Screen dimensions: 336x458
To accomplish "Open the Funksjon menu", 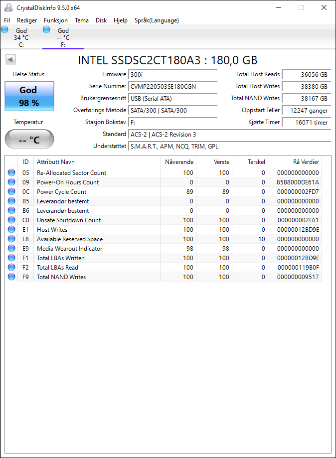I will [56, 20].
